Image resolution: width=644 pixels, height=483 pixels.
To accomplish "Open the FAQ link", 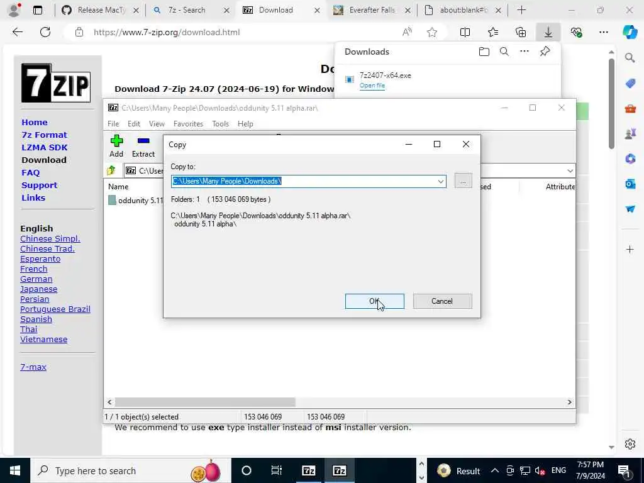I will [31, 172].
